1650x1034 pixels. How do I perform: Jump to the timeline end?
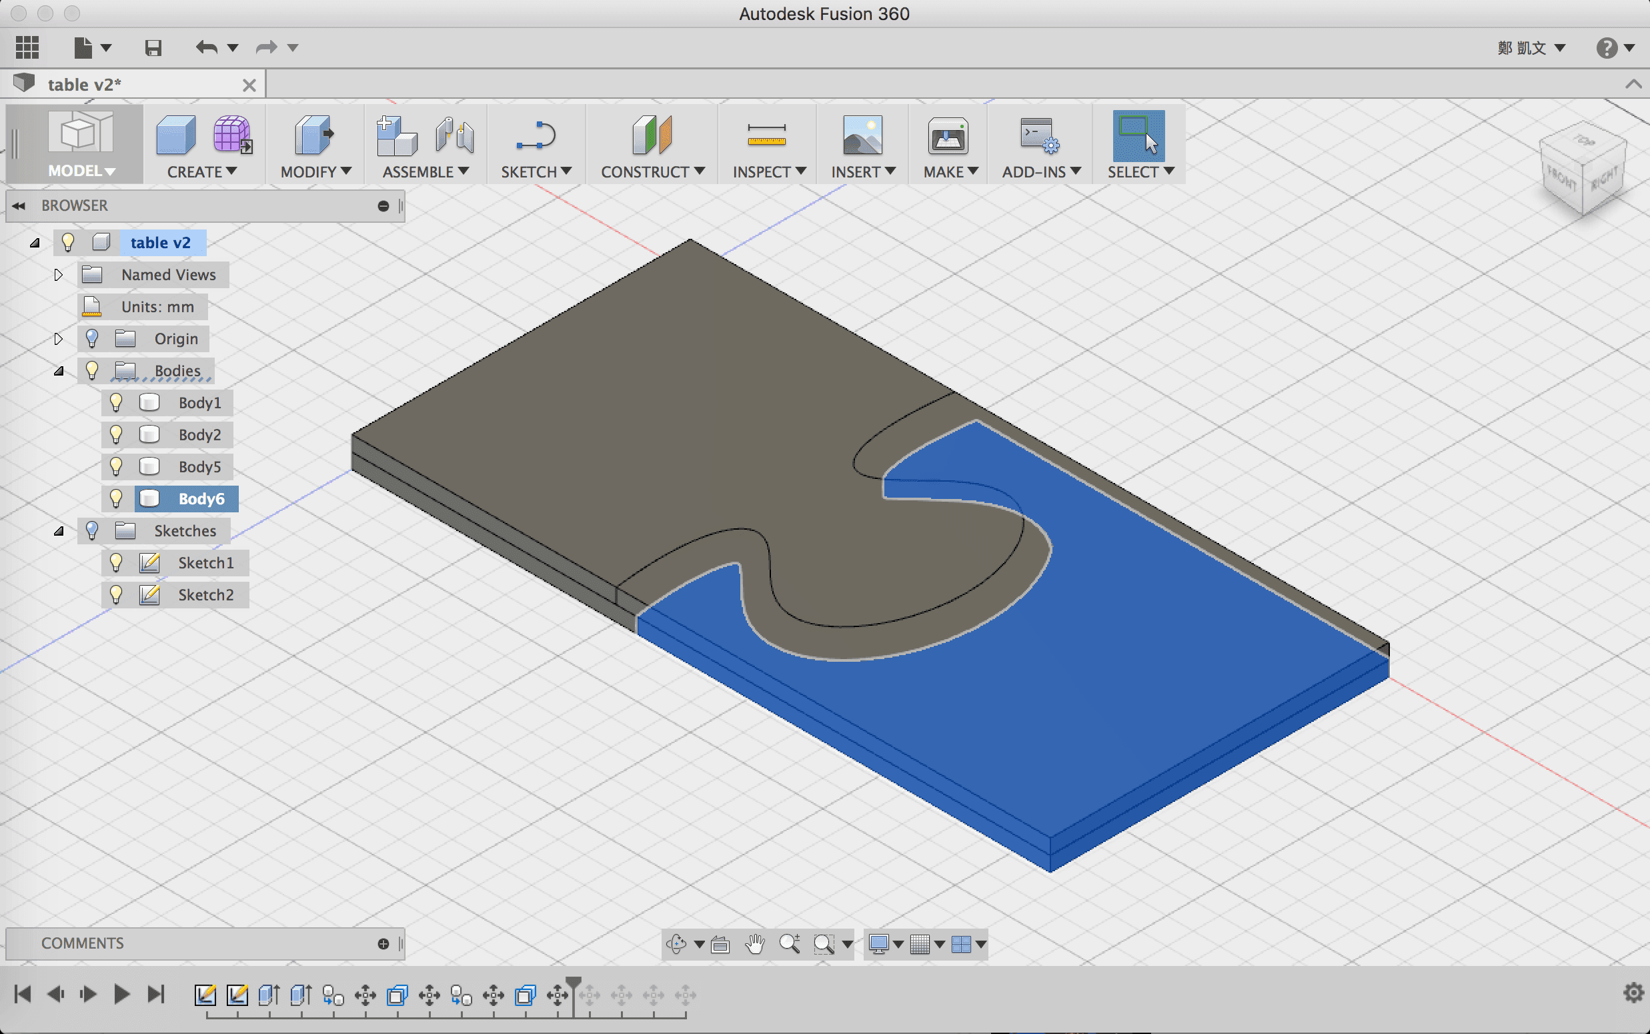coord(157,994)
